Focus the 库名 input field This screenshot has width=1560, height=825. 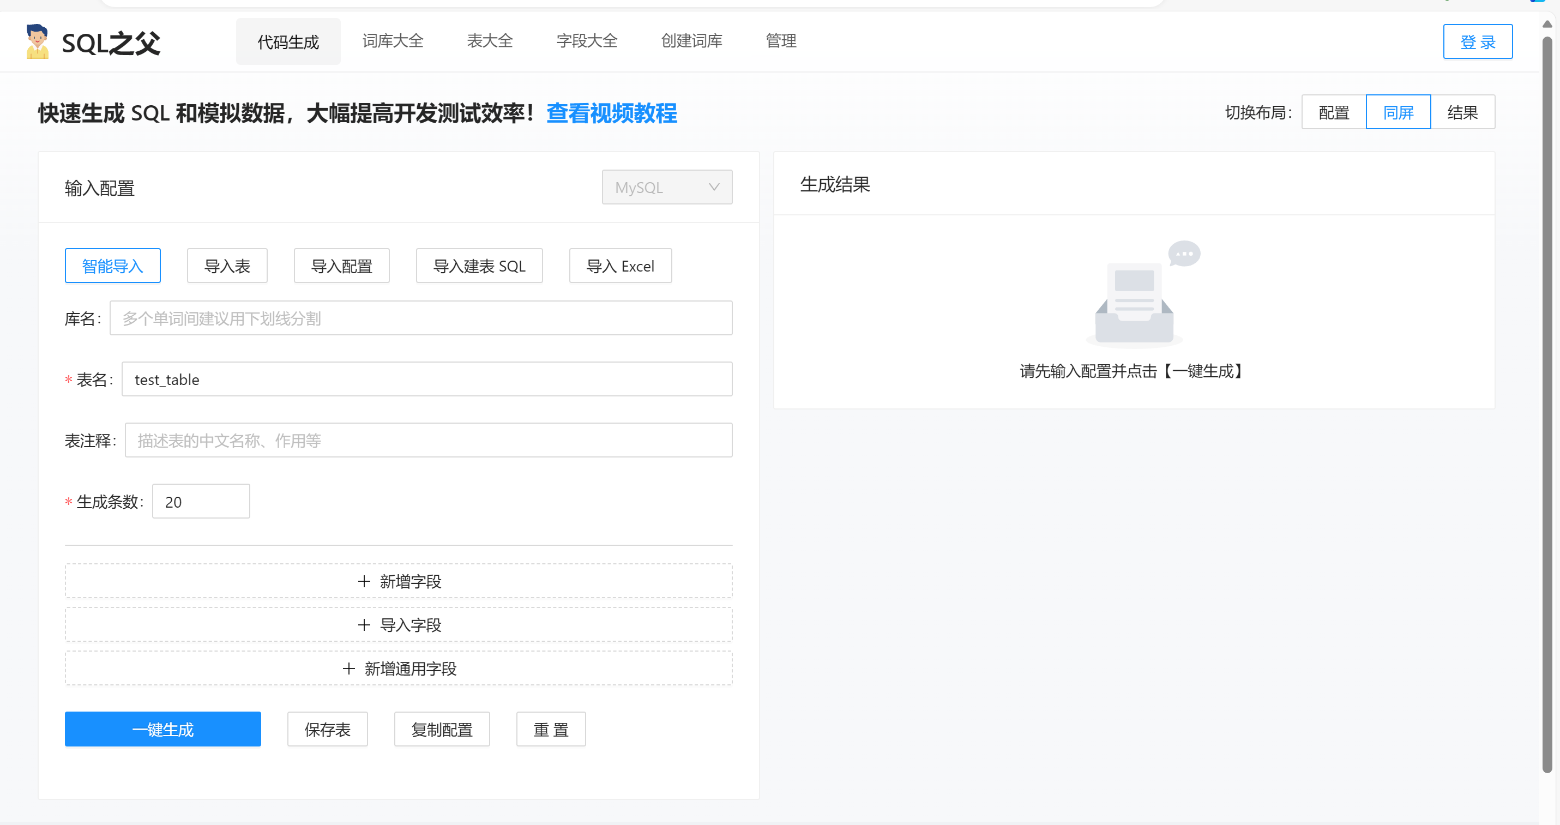(421, 318)
